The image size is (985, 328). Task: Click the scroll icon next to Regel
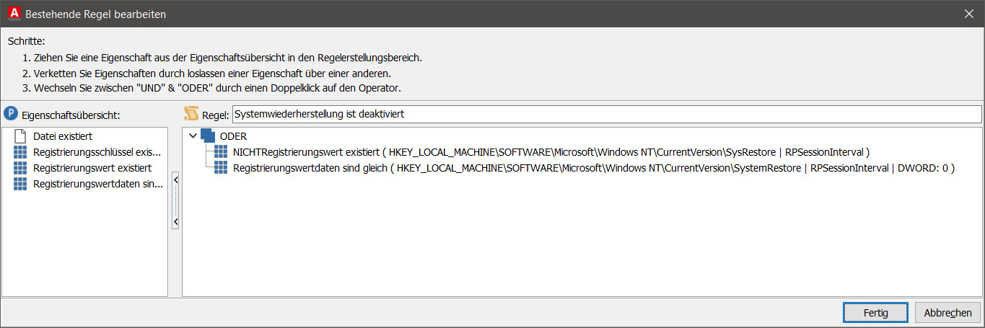coord(191,114)
